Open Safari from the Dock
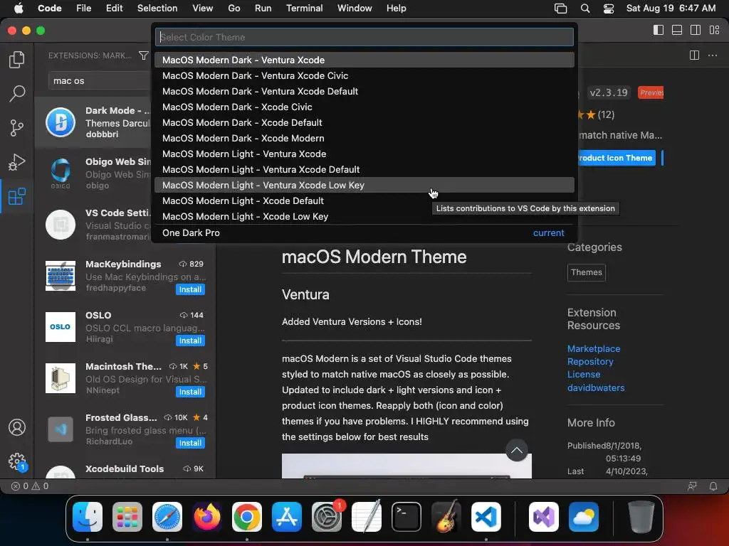This screenshot has height=546, width=729. click(167, 516)
